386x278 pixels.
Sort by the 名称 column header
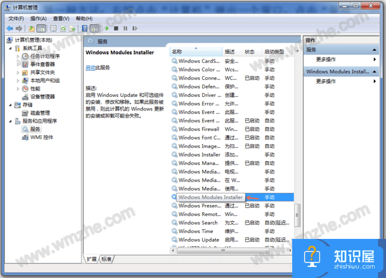196,52
